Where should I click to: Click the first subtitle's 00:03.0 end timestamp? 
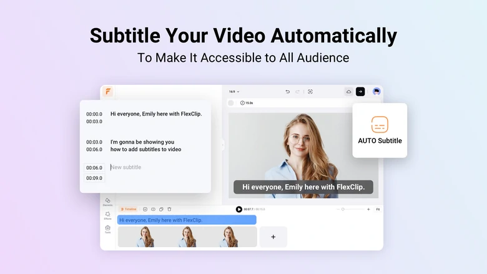point(94,122)
